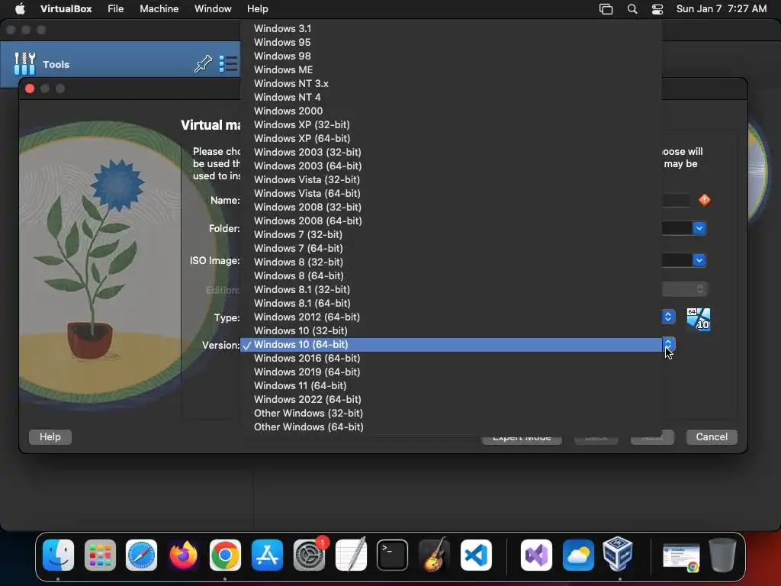
Task: Open TextEdit from the Dock
Action: point(351,555)
